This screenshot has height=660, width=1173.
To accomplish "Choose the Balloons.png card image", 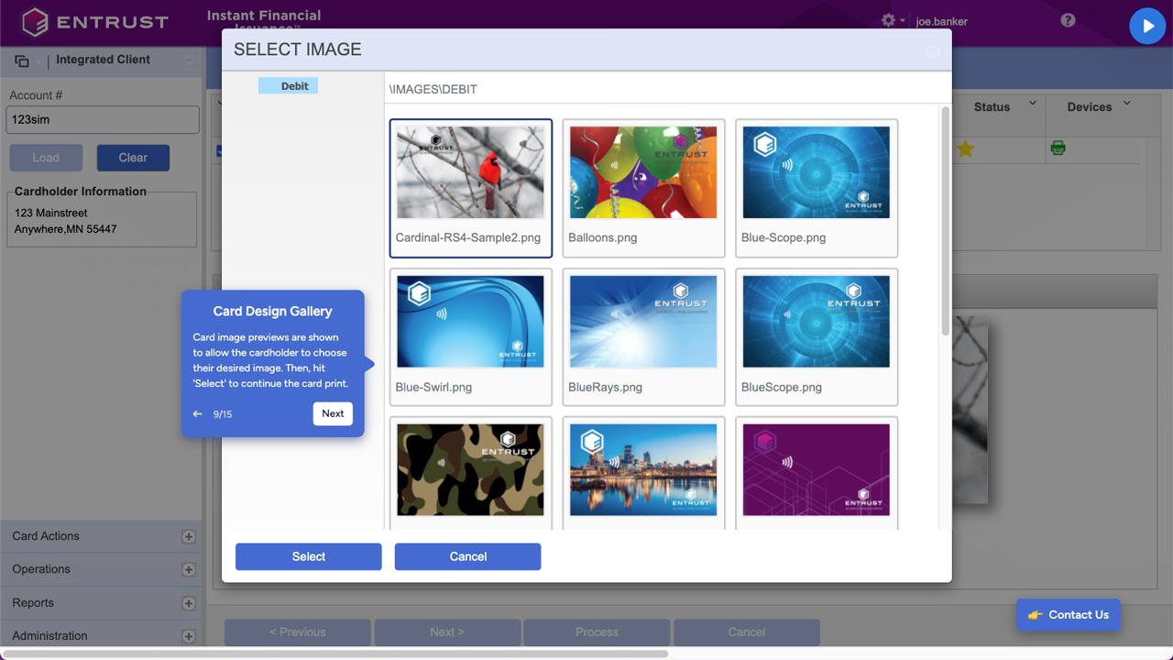I will tap(643, 188).
